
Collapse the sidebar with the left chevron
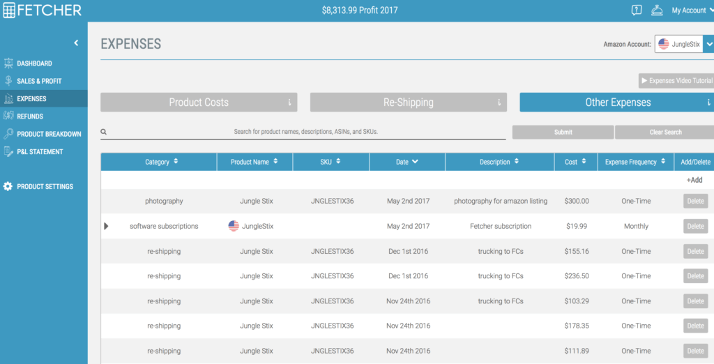coord(76,43)
